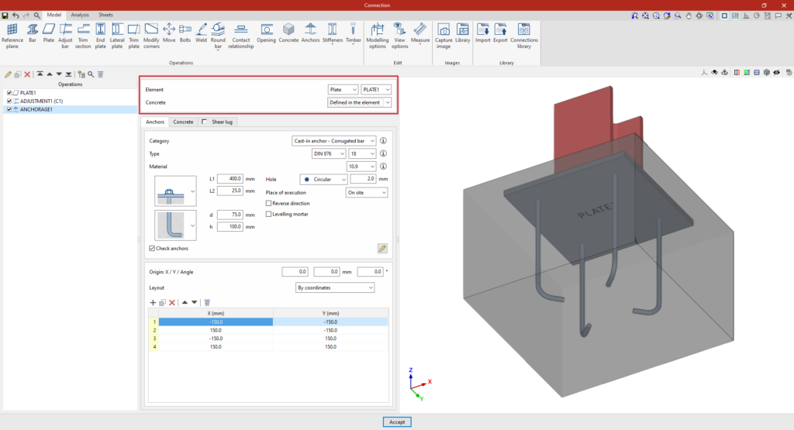Image resolution: width=794 pixels, height=430 pixels.
Task: Expand the Category anchor type dropdown
Action: [334, 141]
